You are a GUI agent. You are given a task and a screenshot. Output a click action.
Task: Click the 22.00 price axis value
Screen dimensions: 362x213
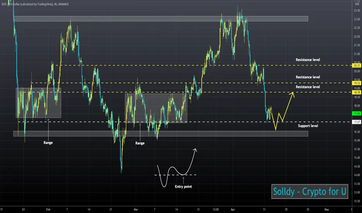(x=357, y=37)
